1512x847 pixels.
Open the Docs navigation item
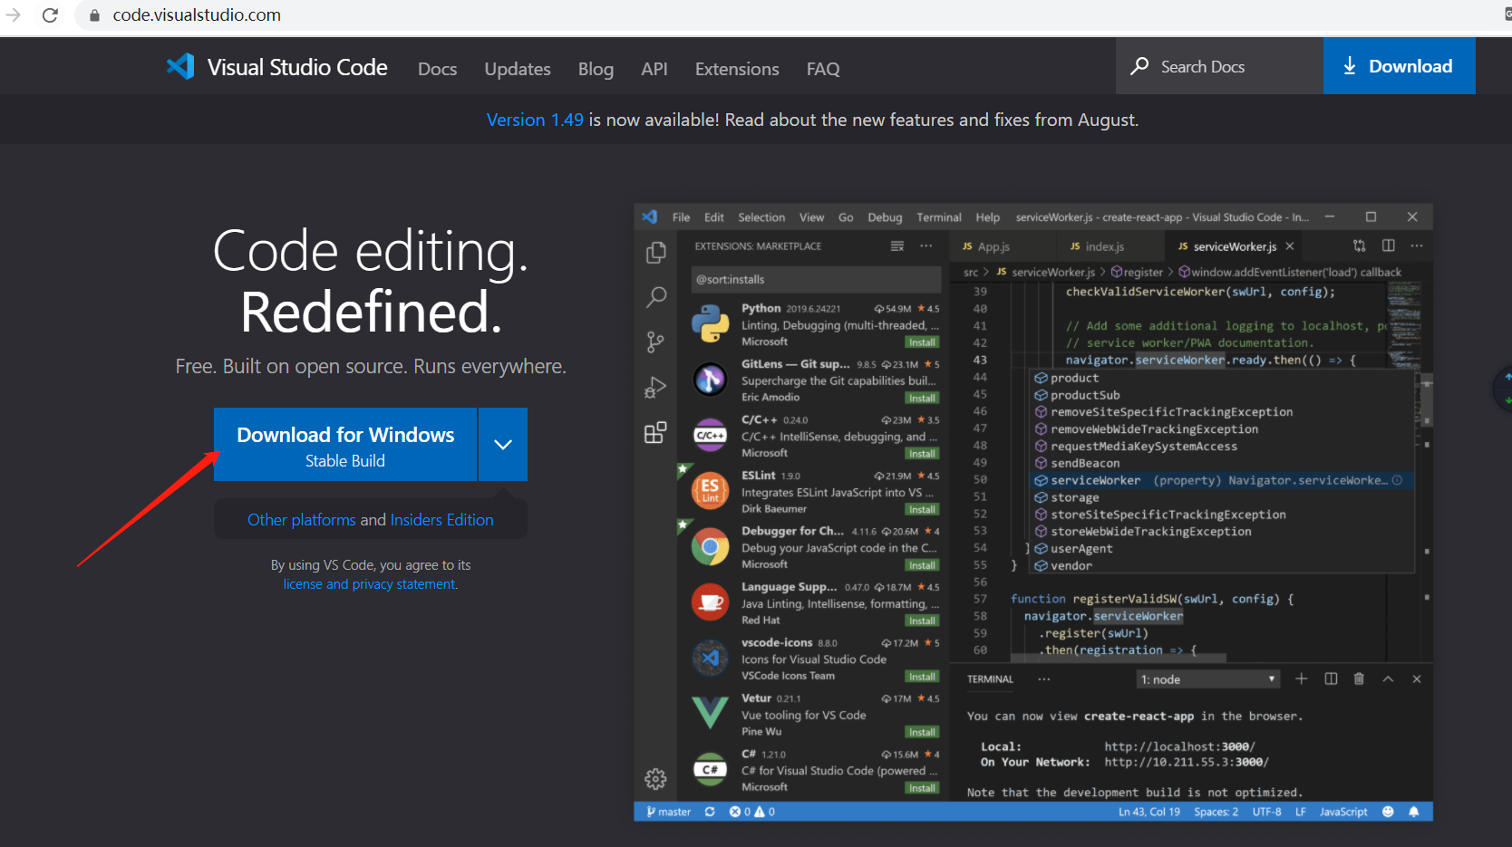(437, 69)
